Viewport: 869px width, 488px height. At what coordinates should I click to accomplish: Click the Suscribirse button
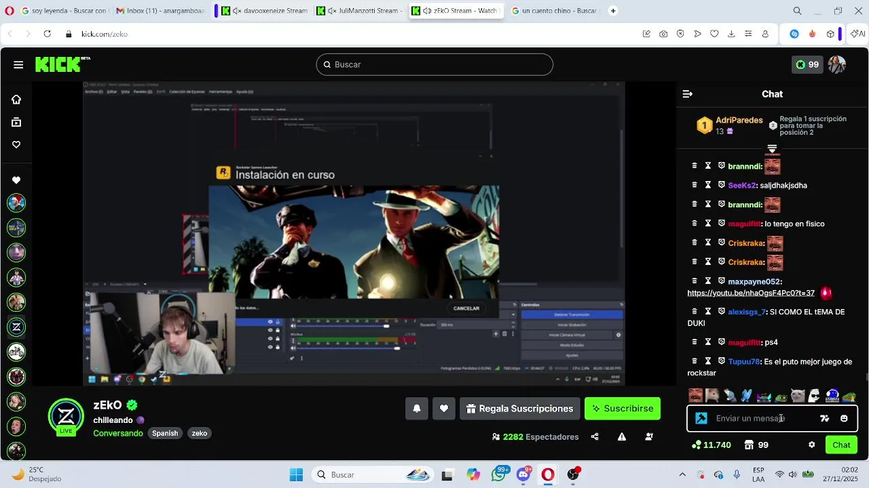coord(623,409)
